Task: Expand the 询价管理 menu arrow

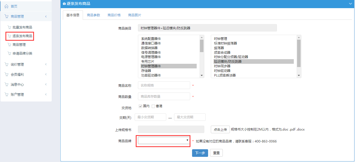Action: point(46,65)
